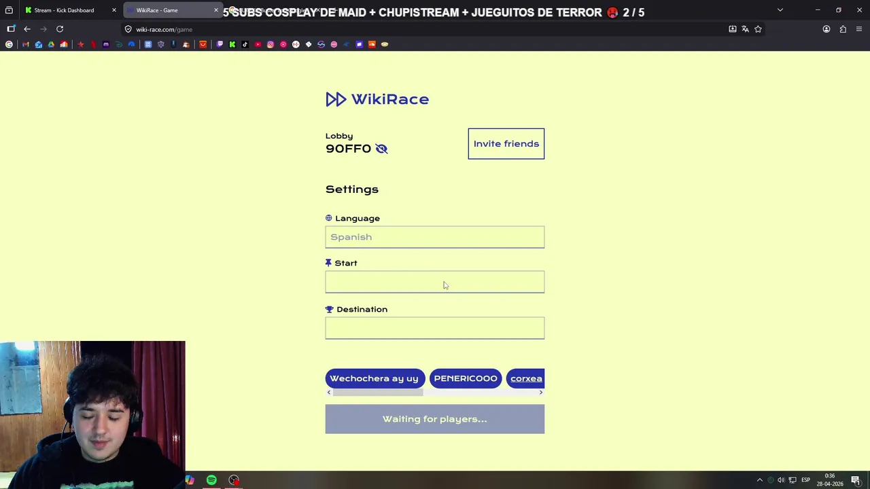870x489 pixels.
Task: Open the Language dropdown showing Spanish
Action: click(x=435, y=237)
